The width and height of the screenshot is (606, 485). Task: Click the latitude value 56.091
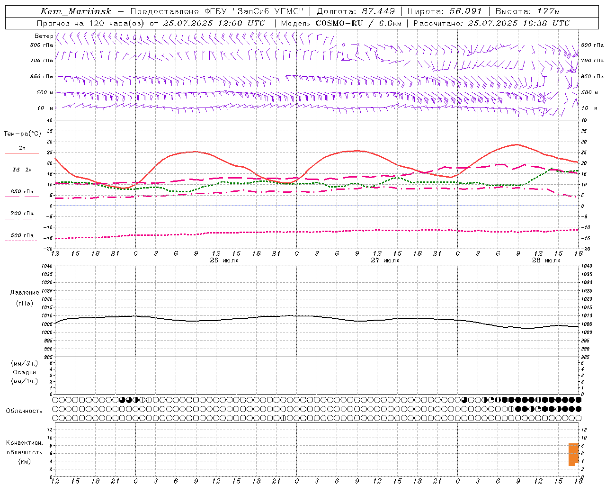click(x=465, y=11)
